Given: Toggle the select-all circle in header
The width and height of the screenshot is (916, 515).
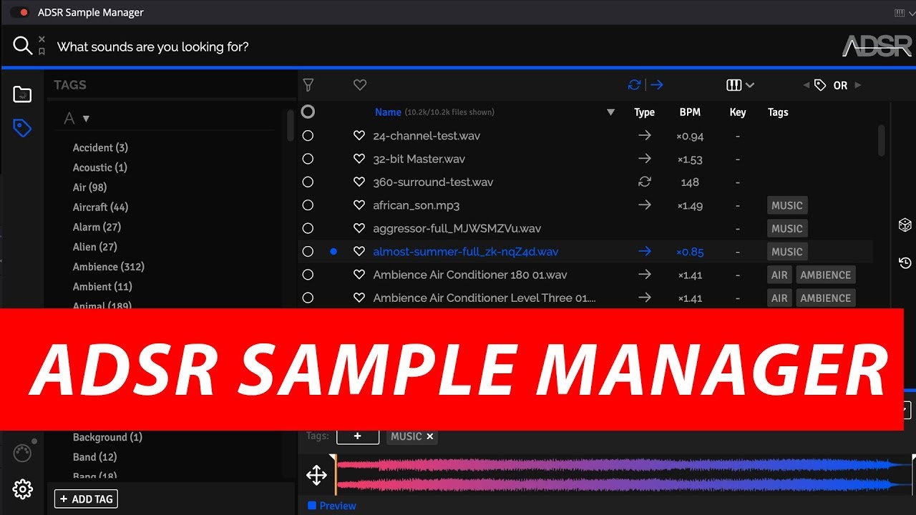Looking at the screenshot, I should point(308,112).
